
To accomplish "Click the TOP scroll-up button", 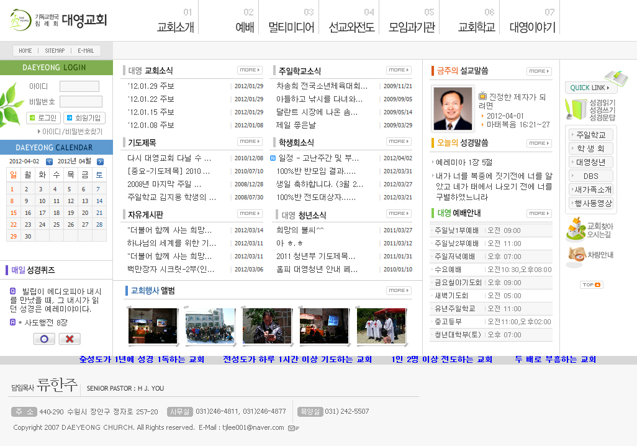I will (x=591, y=285).
